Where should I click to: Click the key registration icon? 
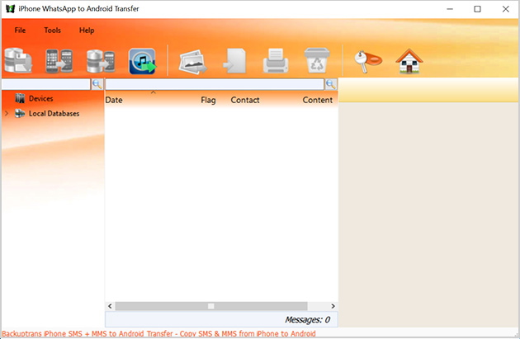(x=368, y=61)
